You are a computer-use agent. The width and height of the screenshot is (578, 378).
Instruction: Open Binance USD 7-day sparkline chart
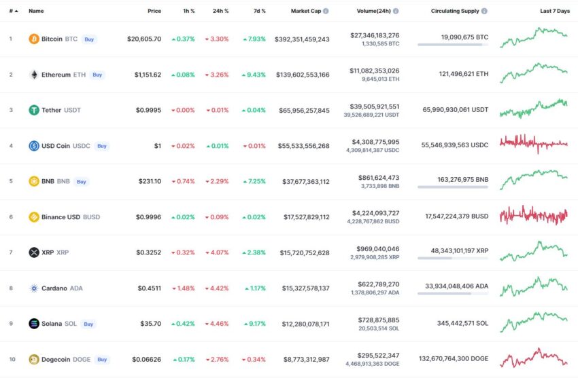click(534, 215)
